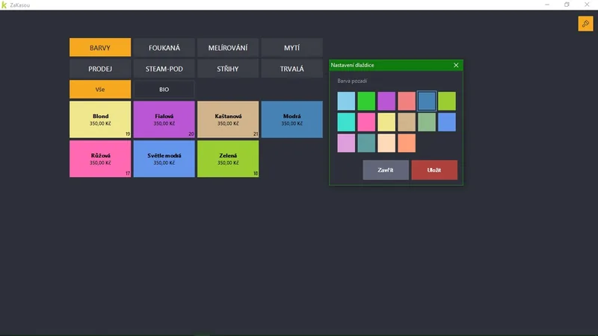Pick the tan beige swatch
This screenshot has height=336, width=598.
coord(407,122)
